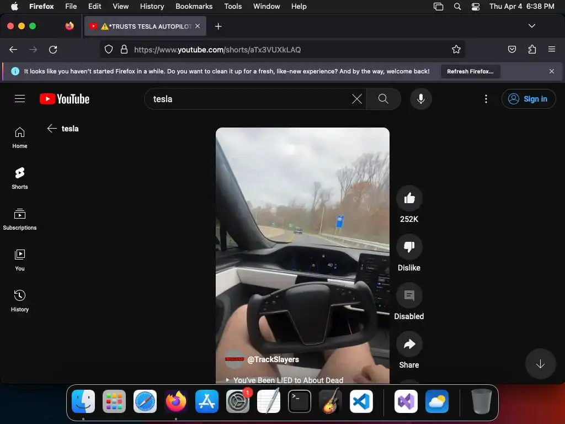The image size is (565, 424).
Task: Open Trash from the Dock
Action: coord(481,401)
